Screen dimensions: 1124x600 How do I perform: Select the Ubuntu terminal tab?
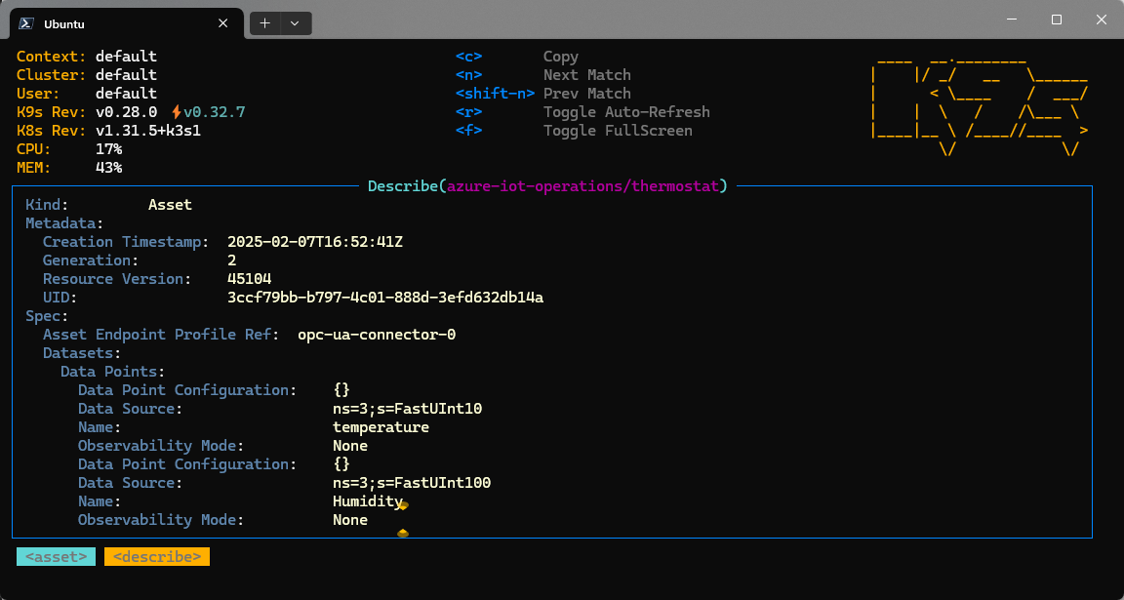click(x=98, y=22)
